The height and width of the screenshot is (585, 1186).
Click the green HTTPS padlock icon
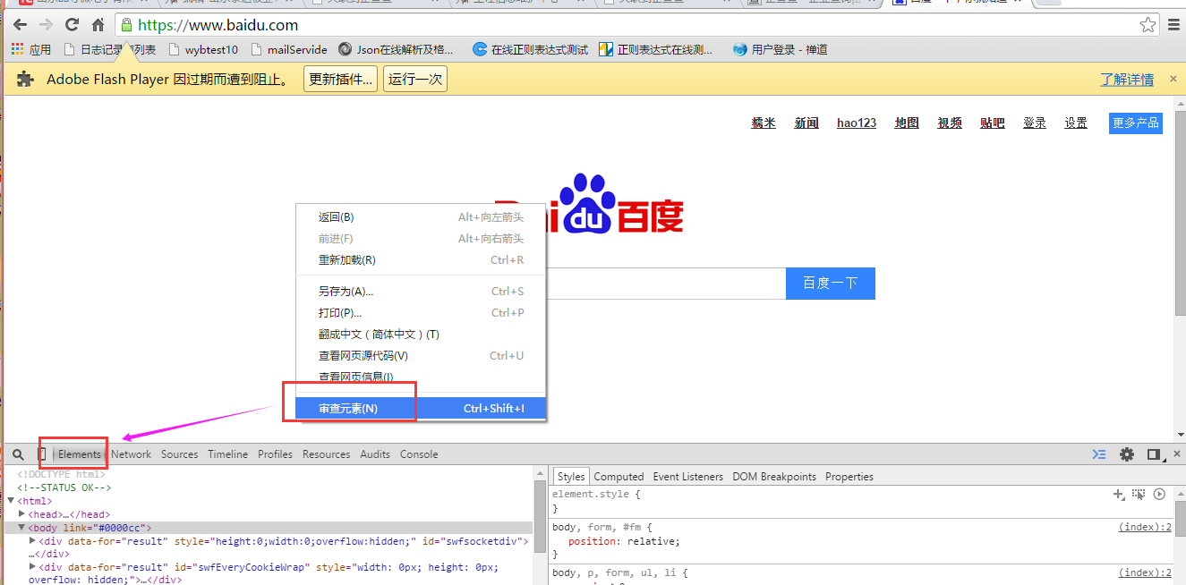(126, 25)
